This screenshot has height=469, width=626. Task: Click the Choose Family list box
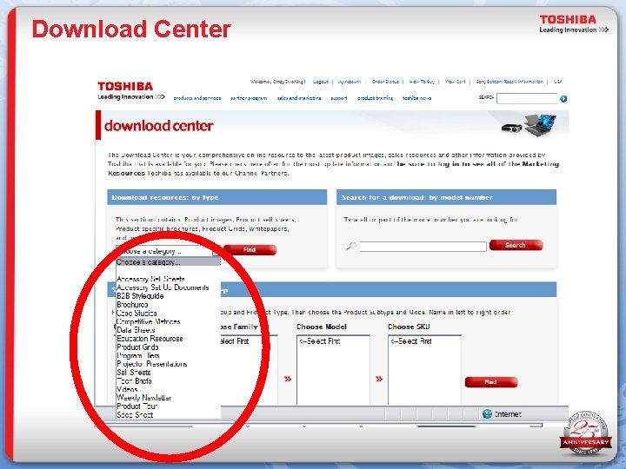point(250,370)
